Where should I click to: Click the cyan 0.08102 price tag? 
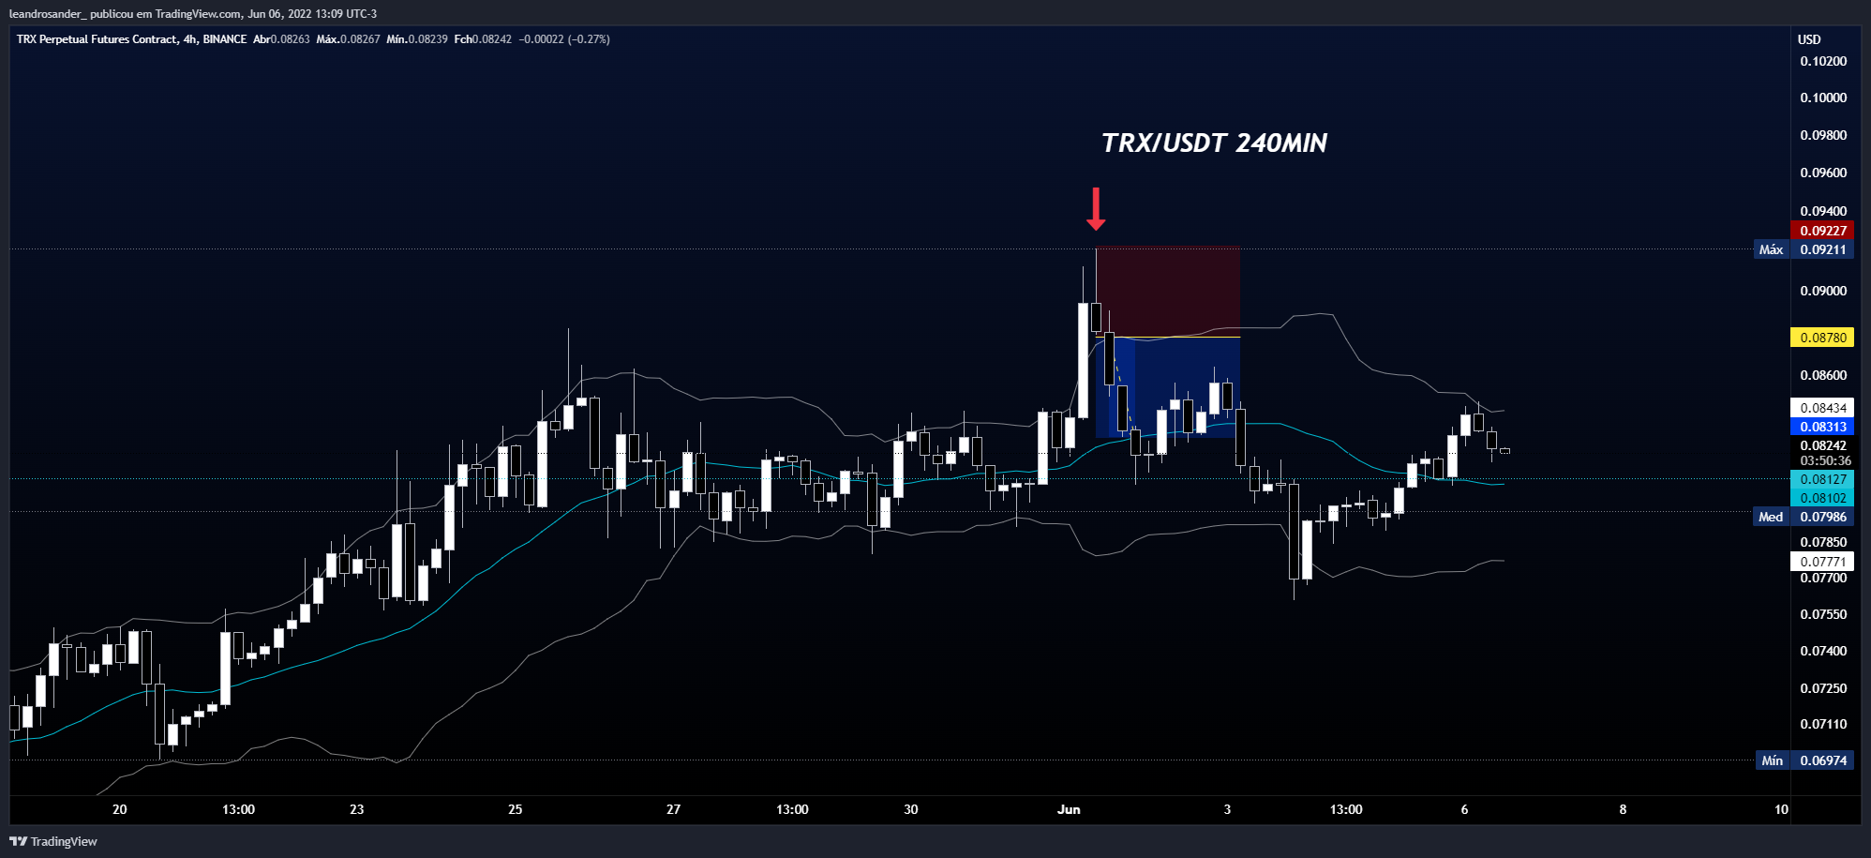(1822, 498)
